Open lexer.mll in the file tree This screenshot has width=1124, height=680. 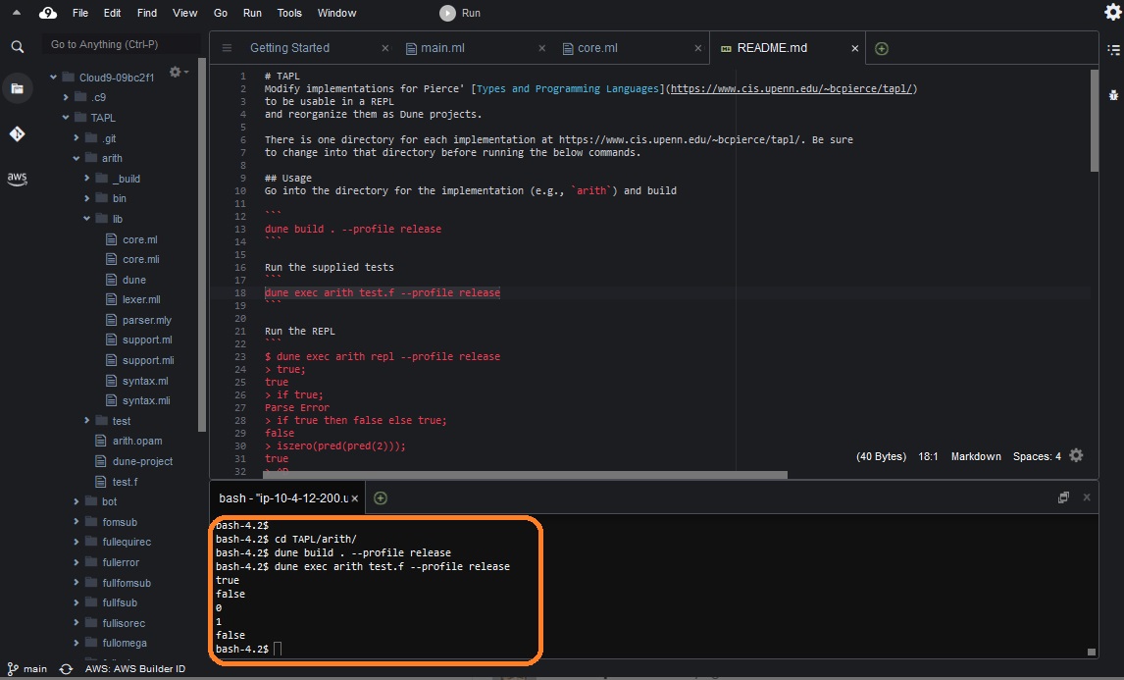point(141,300)
